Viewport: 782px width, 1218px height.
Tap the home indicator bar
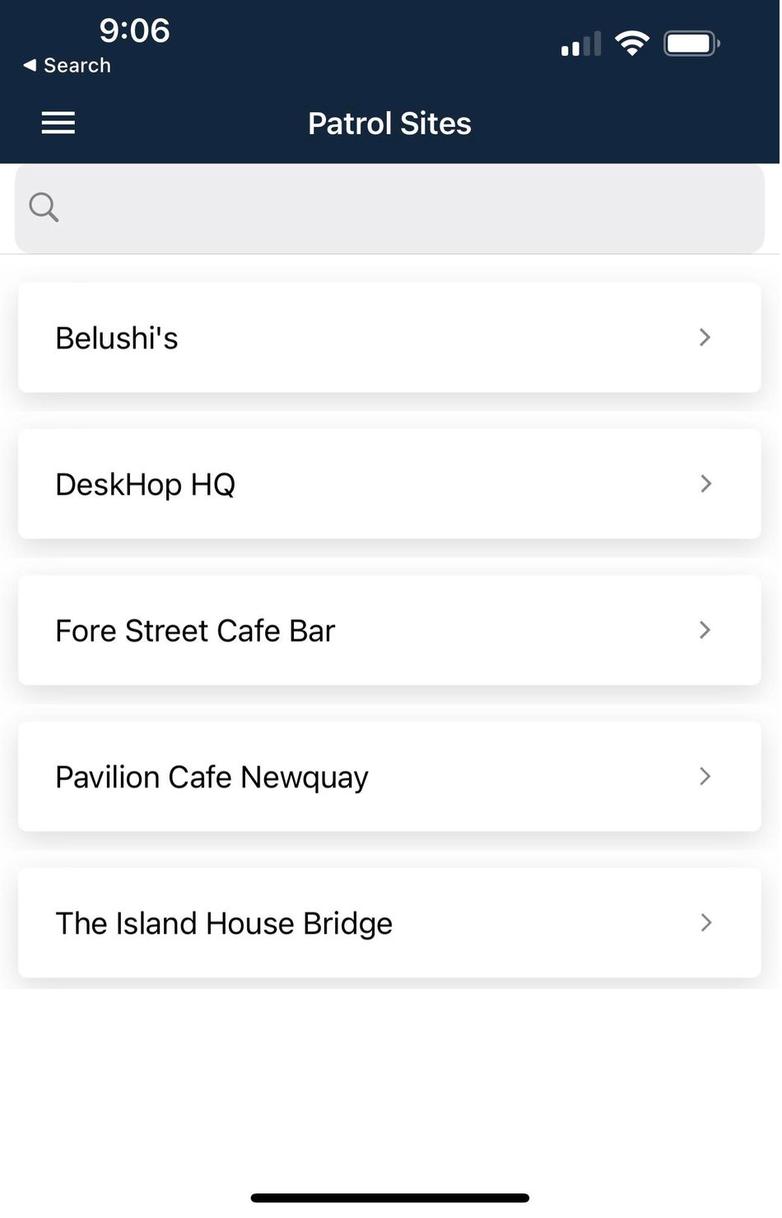pyautogui.click(x=389, y=1198)
